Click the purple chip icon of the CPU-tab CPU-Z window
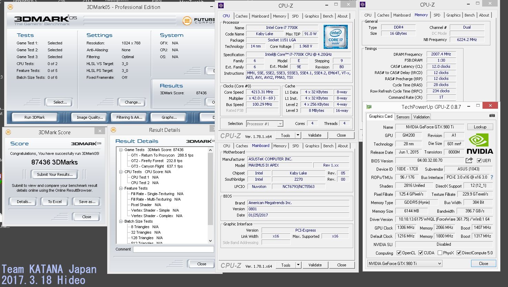The image size is (508, 287). (221, 6)
